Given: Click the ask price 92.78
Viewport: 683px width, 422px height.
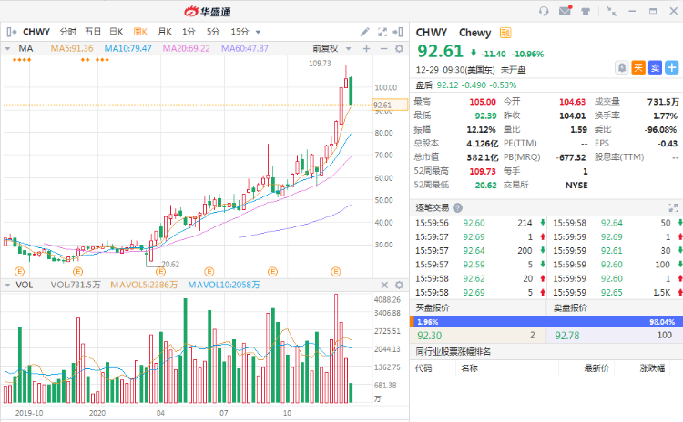Looking at the screenshot, I should 567,336.
